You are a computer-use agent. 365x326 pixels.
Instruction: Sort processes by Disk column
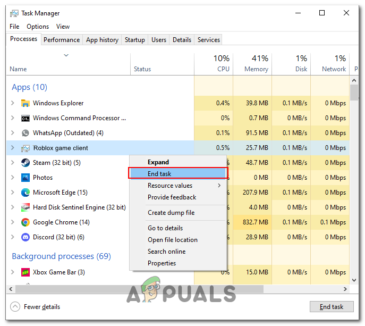point(291,64)
